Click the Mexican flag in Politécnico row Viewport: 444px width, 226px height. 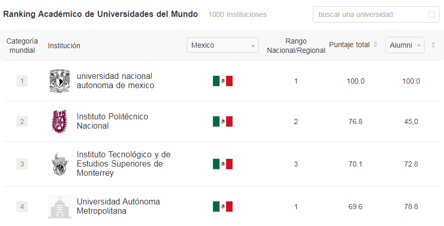tap(223, 121)
